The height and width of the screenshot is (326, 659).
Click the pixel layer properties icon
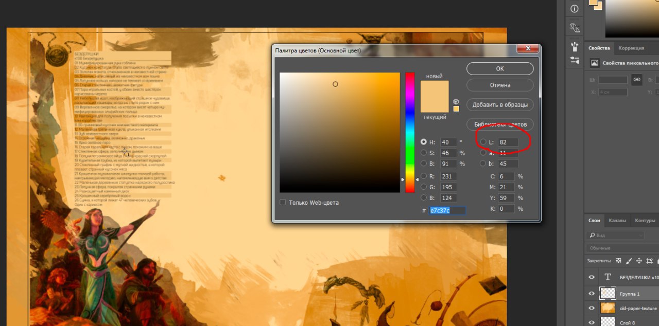[x=595, y=63]
